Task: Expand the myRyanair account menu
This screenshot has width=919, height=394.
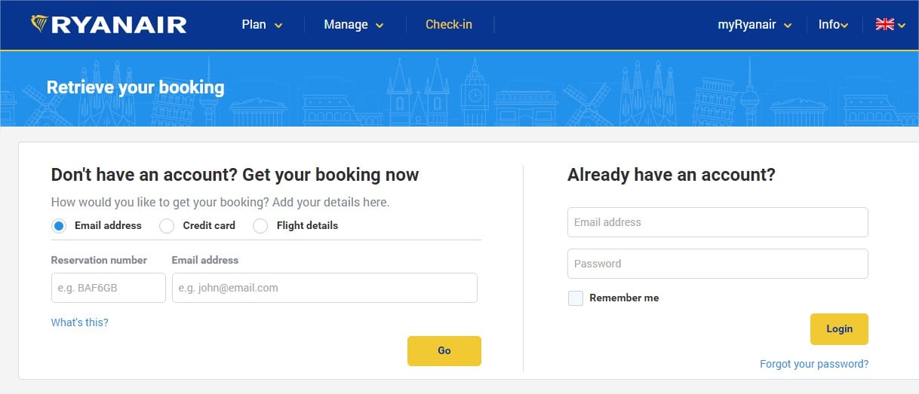Action: coord(755,25)
